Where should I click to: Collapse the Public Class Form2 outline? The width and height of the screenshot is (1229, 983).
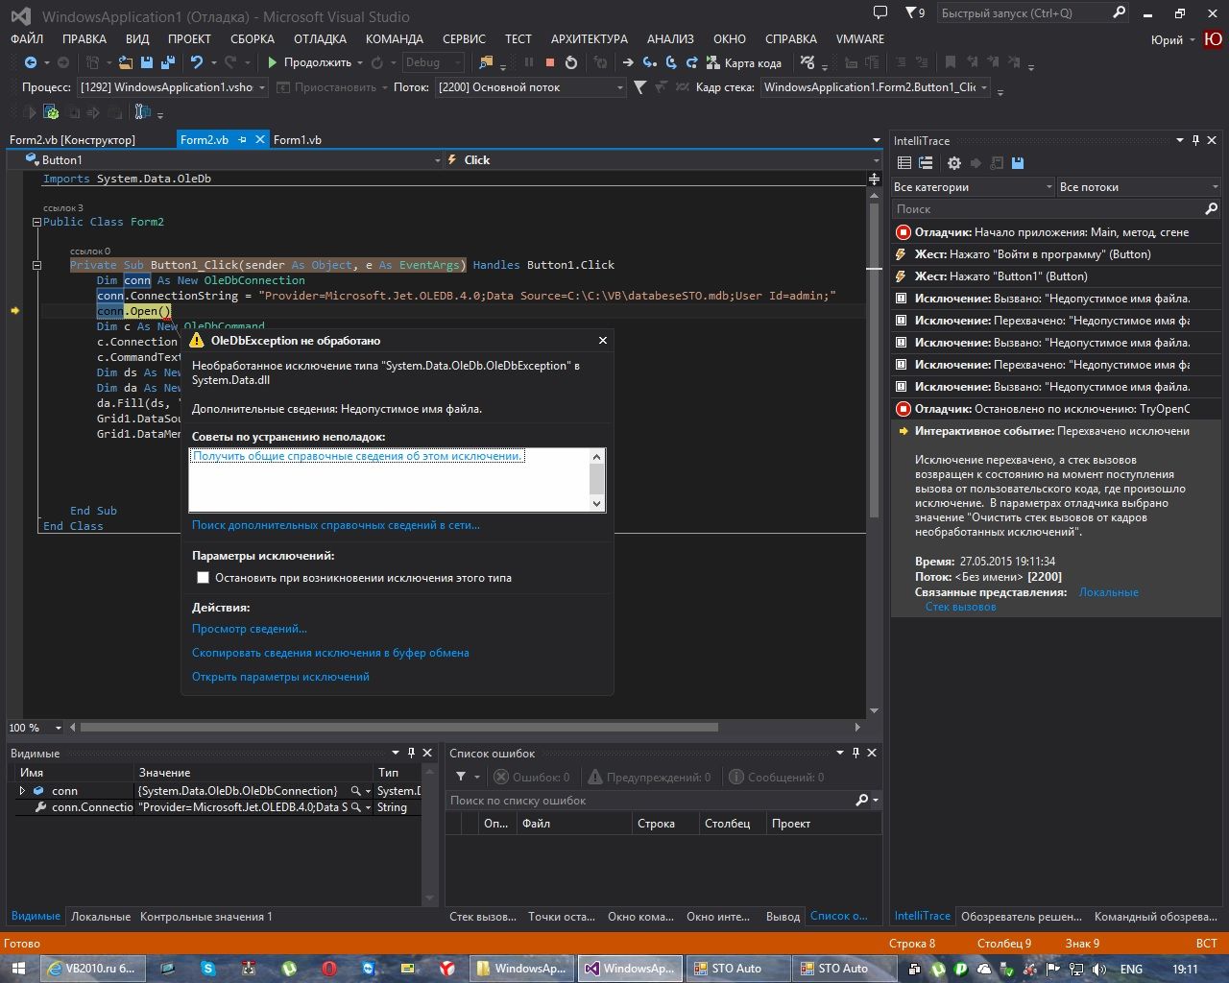tap(36, 222)
